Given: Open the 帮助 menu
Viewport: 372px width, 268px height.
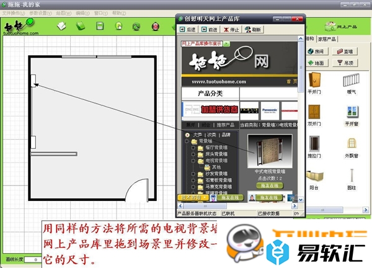Looking at the screenshot, I should tap(119, 13).
